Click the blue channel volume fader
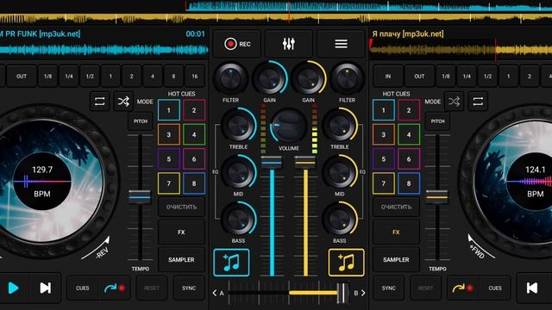Viewport: 552px width, 310px height. 272,163
